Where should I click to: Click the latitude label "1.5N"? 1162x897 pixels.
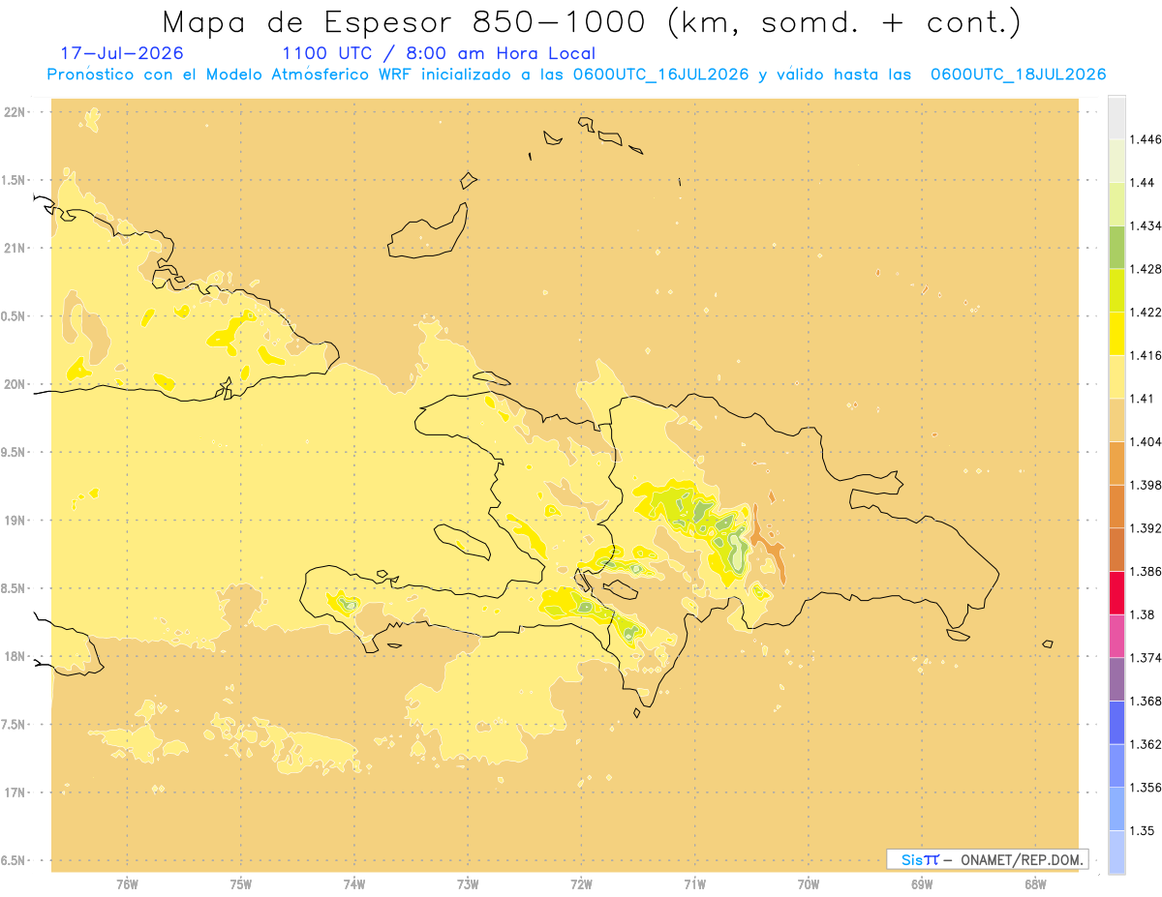point(15,180)
